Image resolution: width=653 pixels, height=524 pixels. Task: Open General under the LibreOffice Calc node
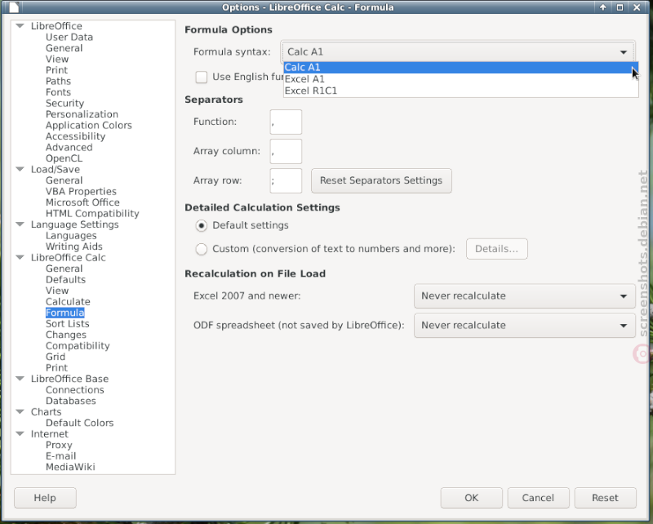pos(64,269)
